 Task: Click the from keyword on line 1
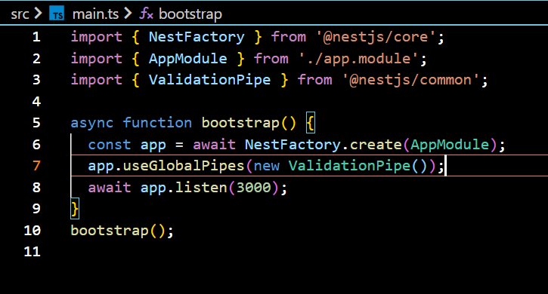pos(289,37)
